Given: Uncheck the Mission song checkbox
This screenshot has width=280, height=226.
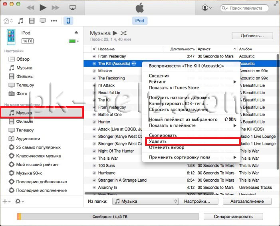Looking at the screenshot, I should tap(94, 71).
